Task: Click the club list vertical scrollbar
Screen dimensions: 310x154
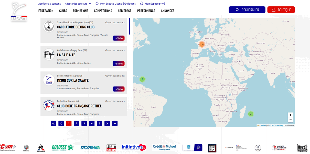Action: click(129, 26)
